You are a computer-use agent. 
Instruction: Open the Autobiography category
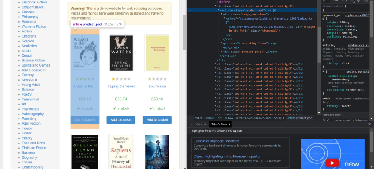point(32,114)
